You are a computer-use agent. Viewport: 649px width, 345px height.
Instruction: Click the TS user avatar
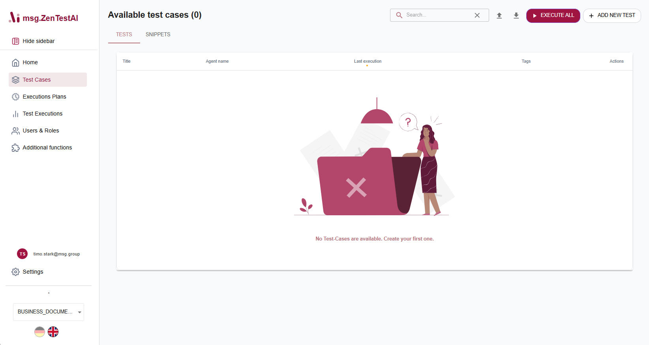point(23,254)
